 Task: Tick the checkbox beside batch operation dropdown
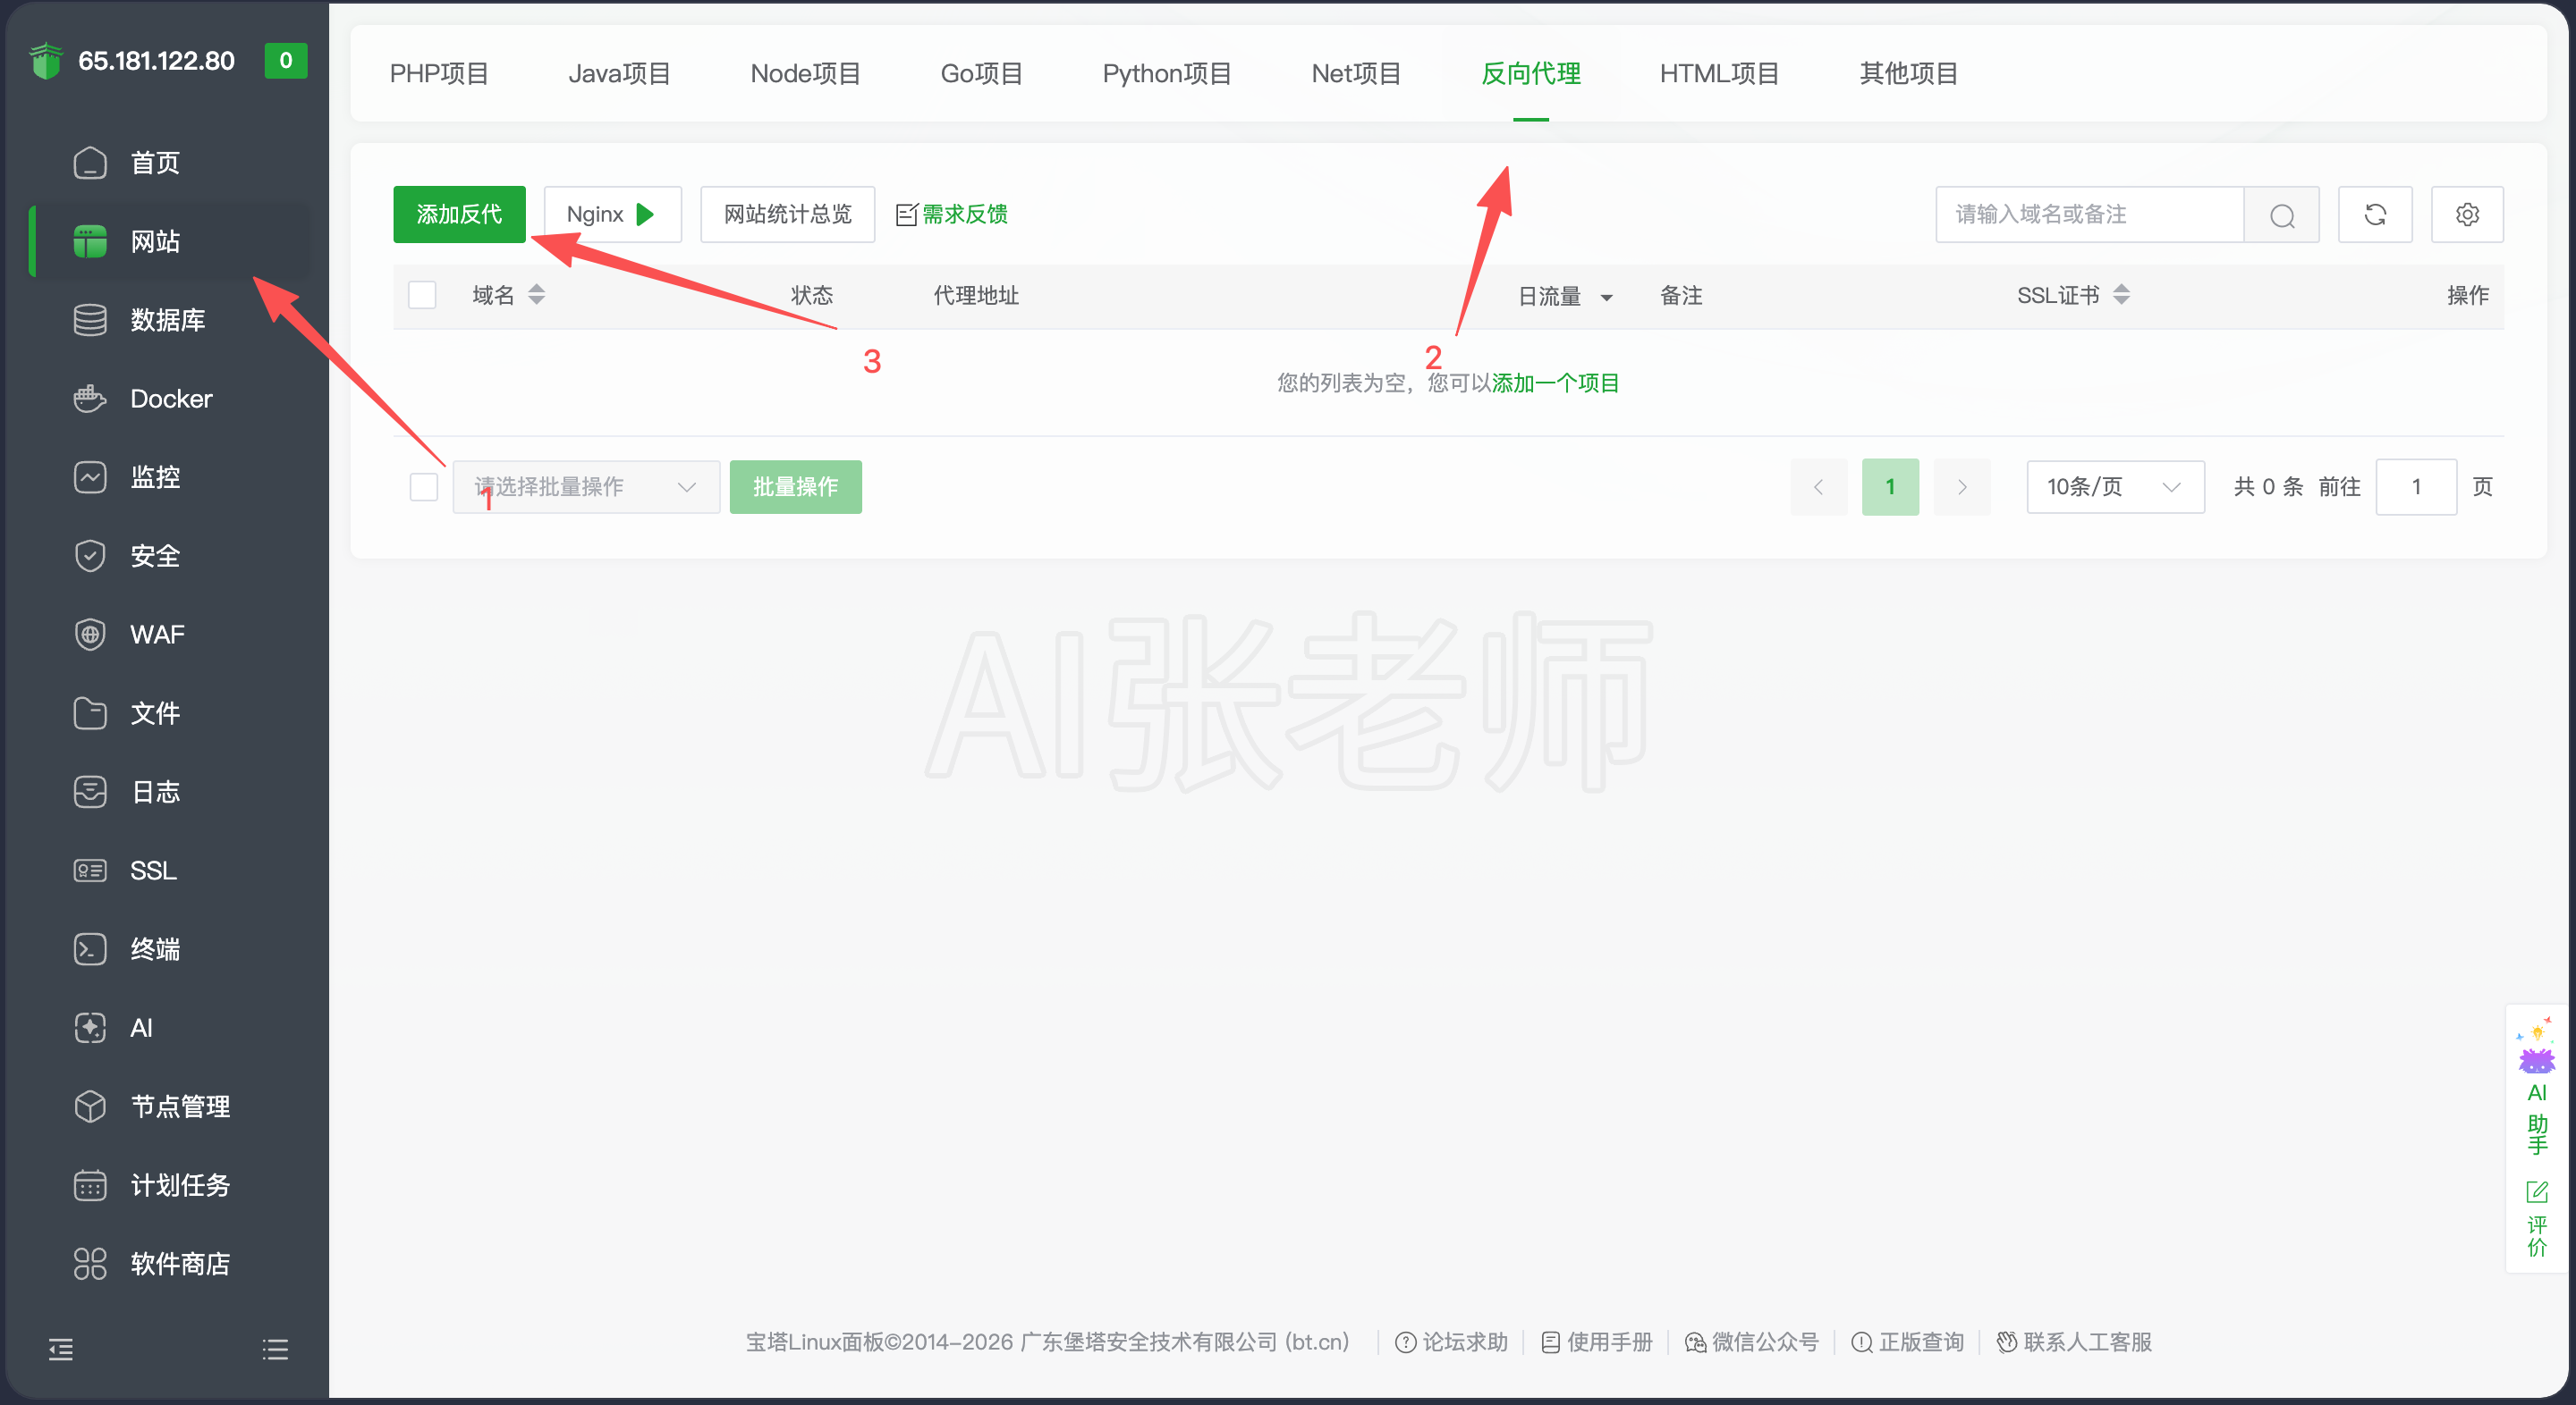click(424, 488)
